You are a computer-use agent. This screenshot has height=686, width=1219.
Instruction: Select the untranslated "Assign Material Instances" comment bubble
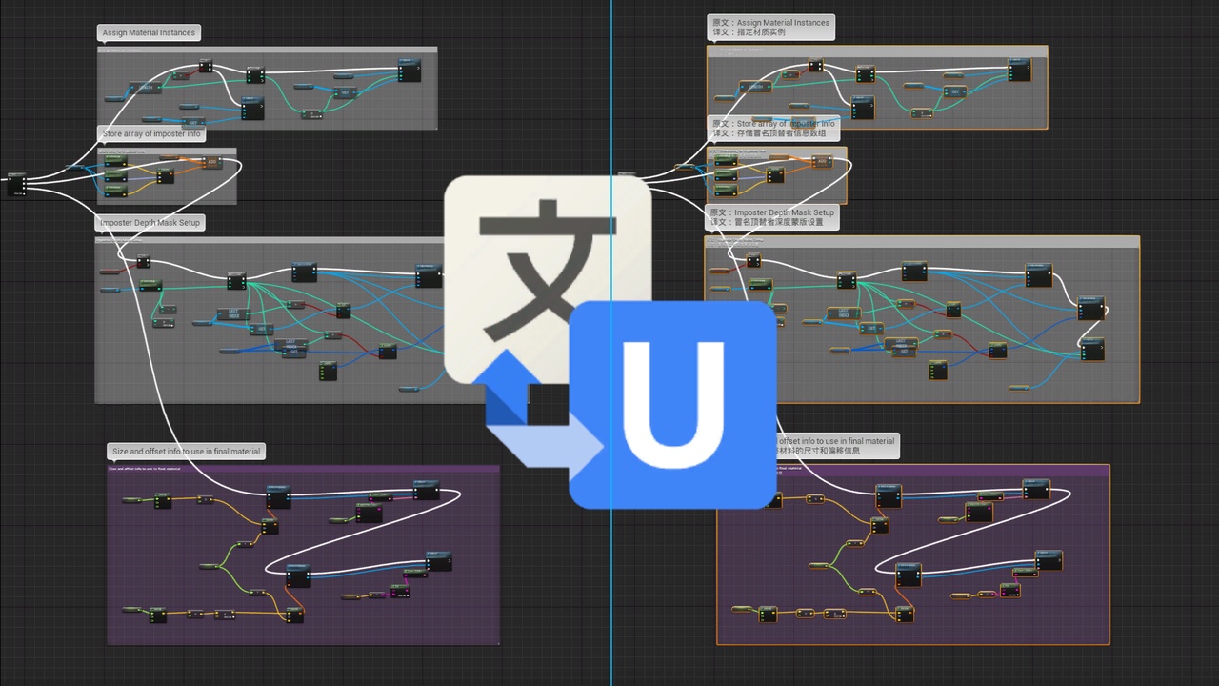[x=149, y=32]
